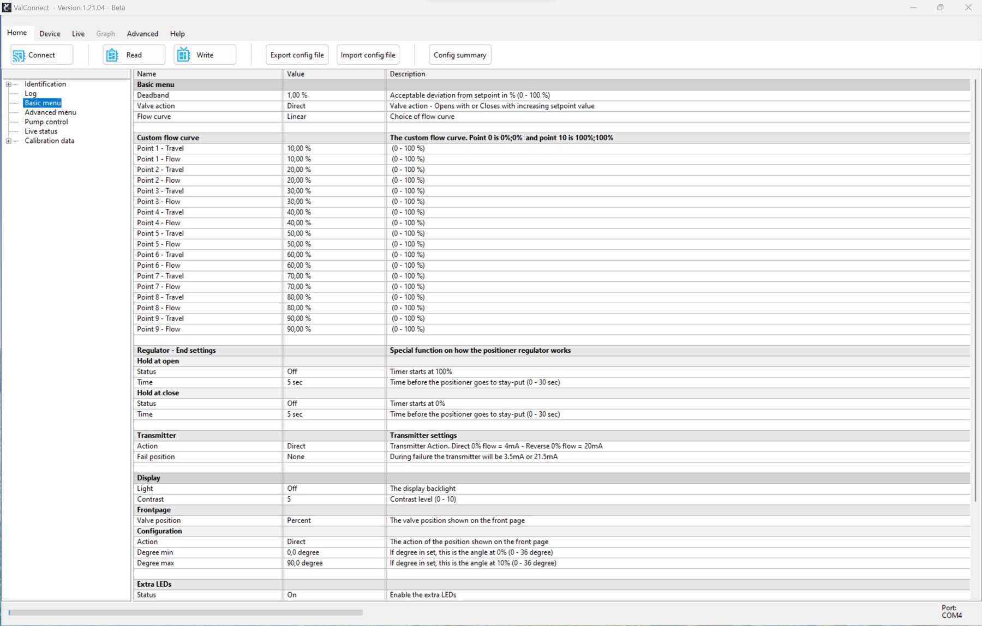Open the Device menu
Screen dimensions: 982x626
[x=50, y=33]
